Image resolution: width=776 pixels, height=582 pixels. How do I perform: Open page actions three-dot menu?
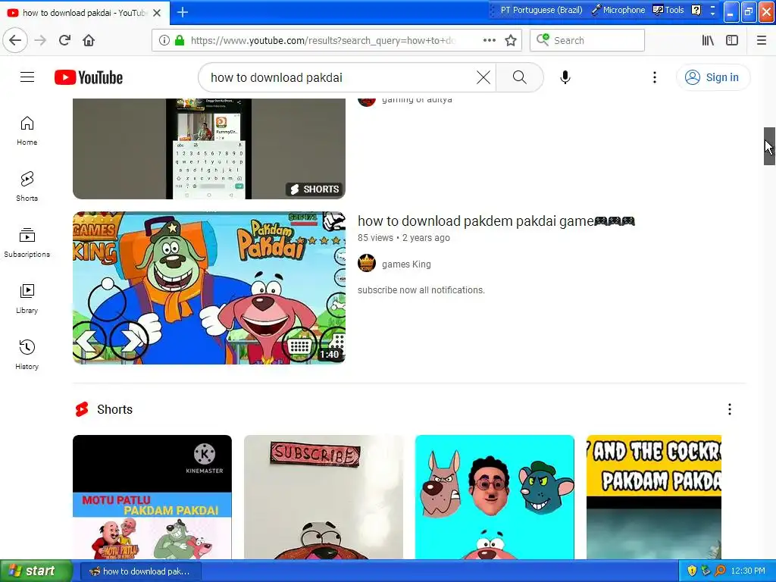[x=489, y=40]
